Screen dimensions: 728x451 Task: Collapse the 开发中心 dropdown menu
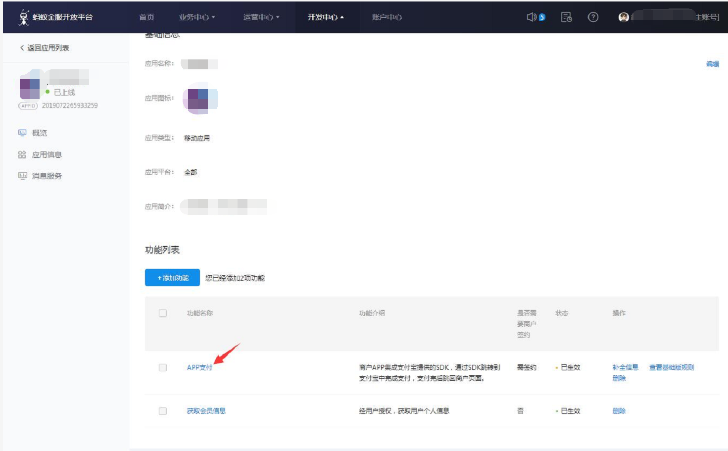[326, 17]
